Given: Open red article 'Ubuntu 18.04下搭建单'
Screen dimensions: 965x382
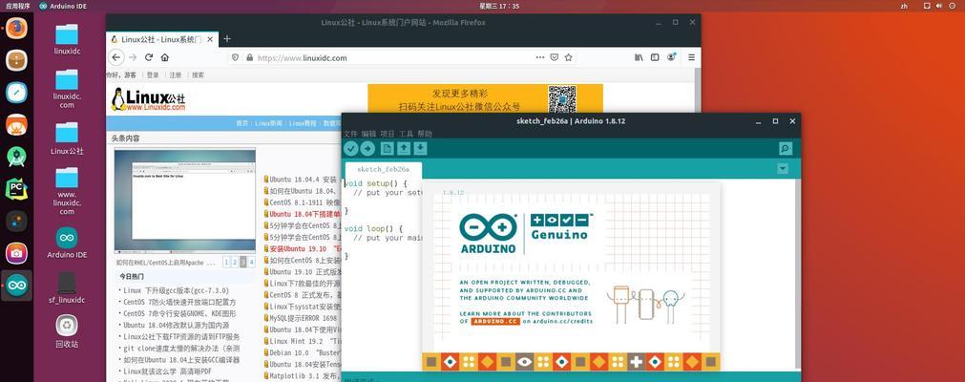Looking at the screenshot, I should point(305,214).
